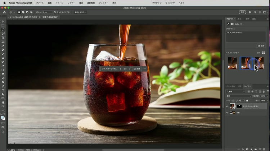Viewport: 270px width, 151px height.
Task: Open the フィルター menu
Action: [103, 3]
